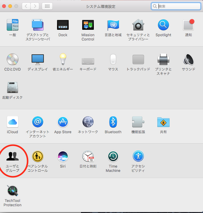Open Bluetooth preferences
203x213 pixels.
click(x=113, y=122)
